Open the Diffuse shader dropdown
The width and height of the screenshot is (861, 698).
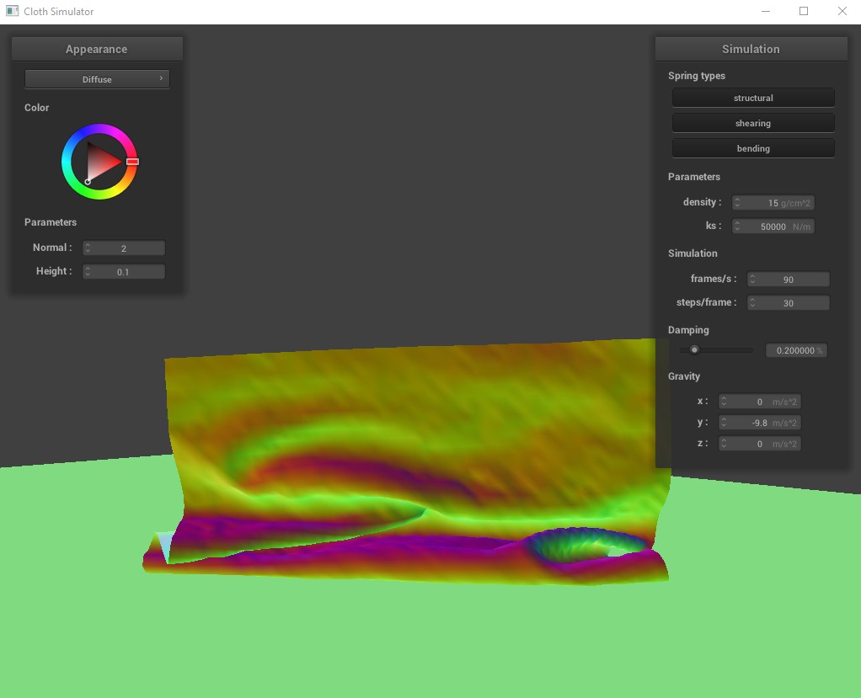pyautogui.click(x=97, y=79)
